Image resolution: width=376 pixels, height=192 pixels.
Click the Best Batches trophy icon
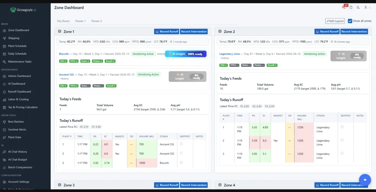[x=4, y=122]
